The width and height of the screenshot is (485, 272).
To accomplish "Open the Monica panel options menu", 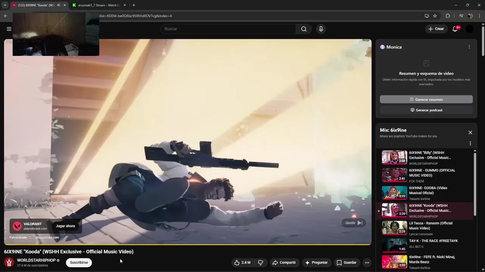I will 469,47.
